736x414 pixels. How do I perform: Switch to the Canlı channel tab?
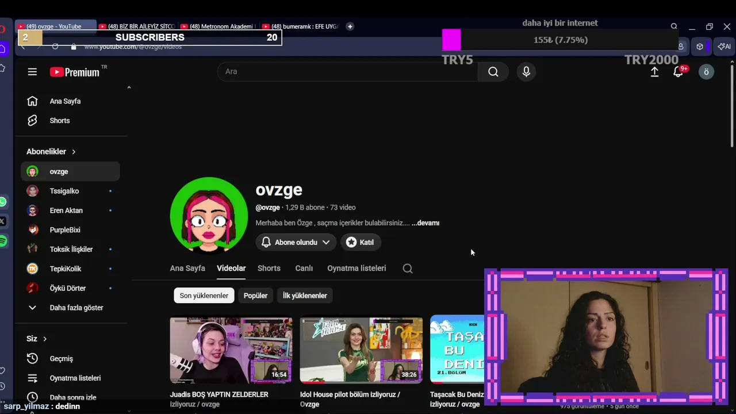(304, 269)
